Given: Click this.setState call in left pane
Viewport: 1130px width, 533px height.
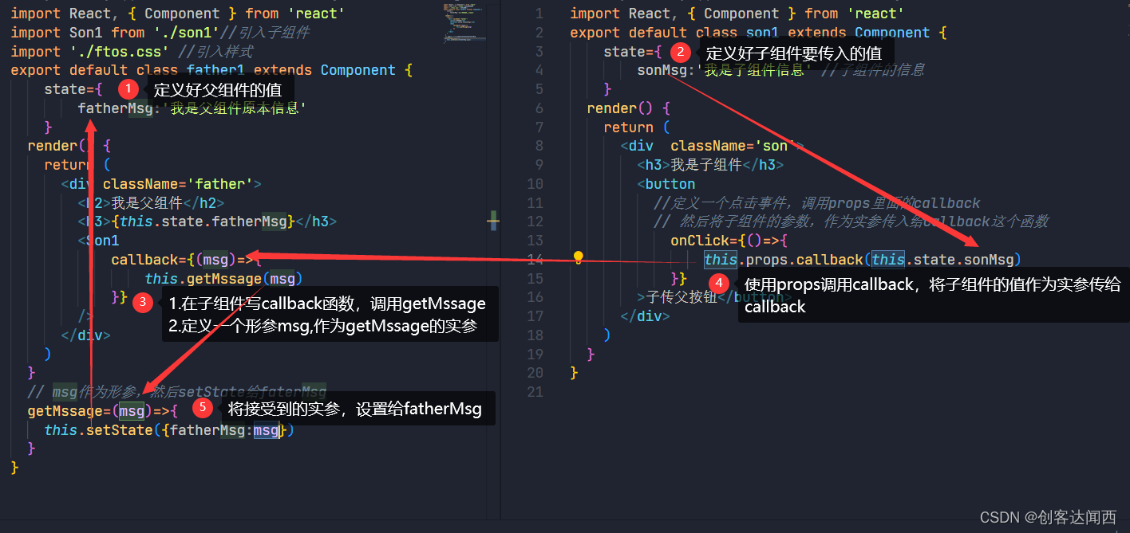Looking at the screenshot, I should [98, 430].
